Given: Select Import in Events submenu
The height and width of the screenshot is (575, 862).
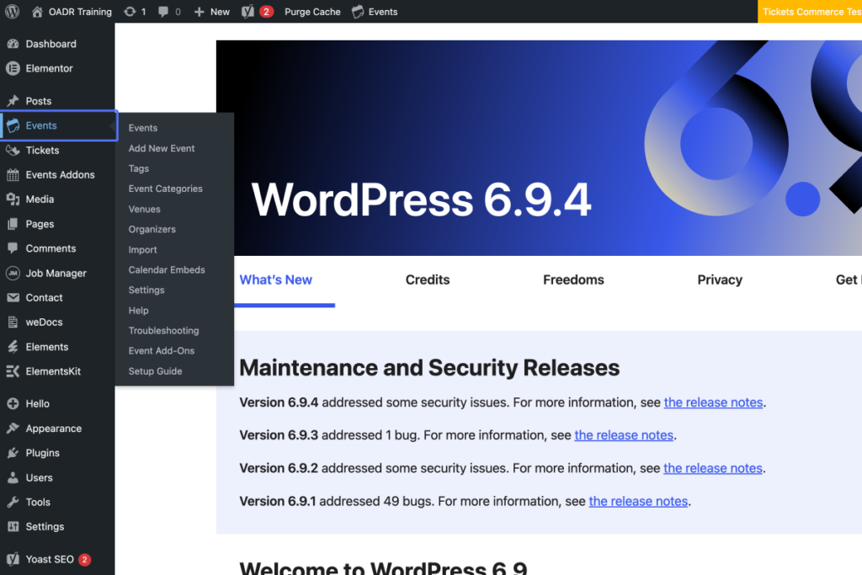Looking at the screenshot, I should (x=143, y=249).
